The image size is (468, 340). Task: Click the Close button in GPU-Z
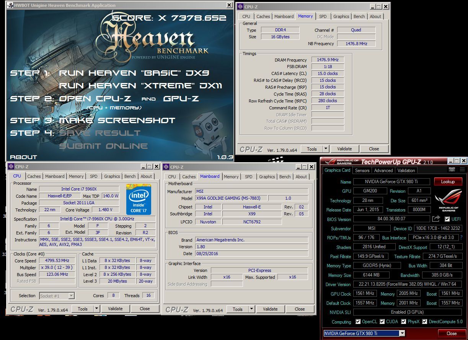[x=452, y=333]
